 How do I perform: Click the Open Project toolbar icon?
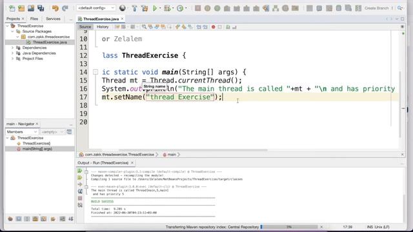coord(31,8)
